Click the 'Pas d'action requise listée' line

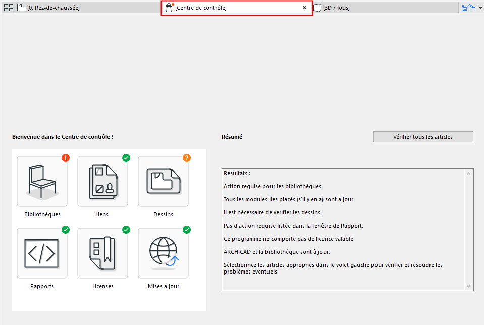(293, 226)
